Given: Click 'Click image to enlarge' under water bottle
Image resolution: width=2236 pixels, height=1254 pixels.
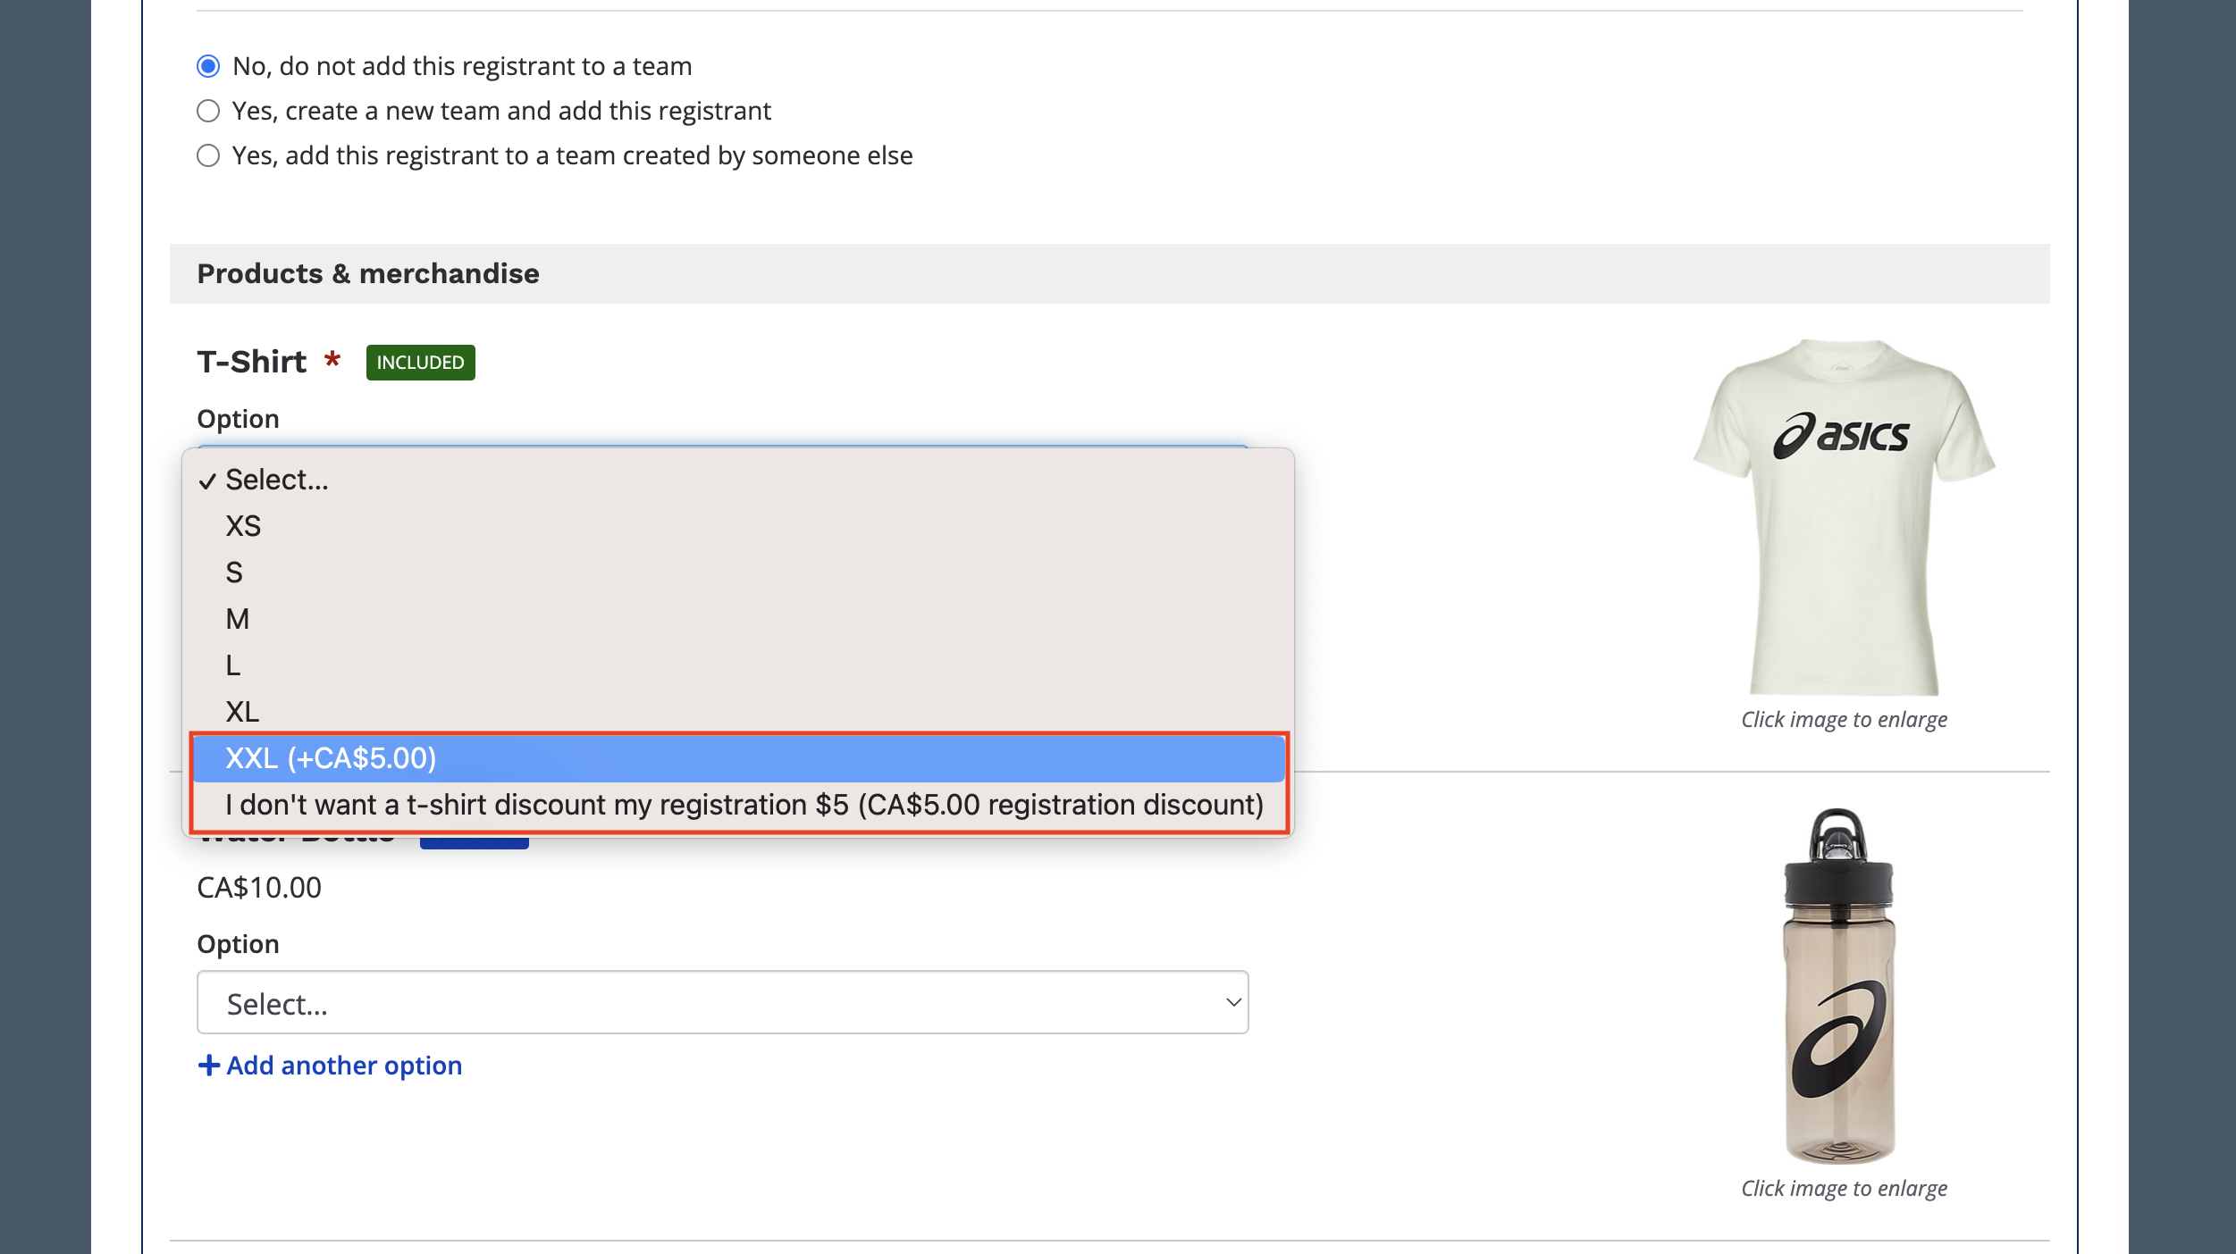Looking at the screenshot, I should [x=1844, y=1189].
